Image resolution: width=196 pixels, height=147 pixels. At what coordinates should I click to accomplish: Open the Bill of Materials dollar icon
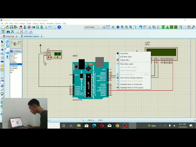(x=46, y=27)
